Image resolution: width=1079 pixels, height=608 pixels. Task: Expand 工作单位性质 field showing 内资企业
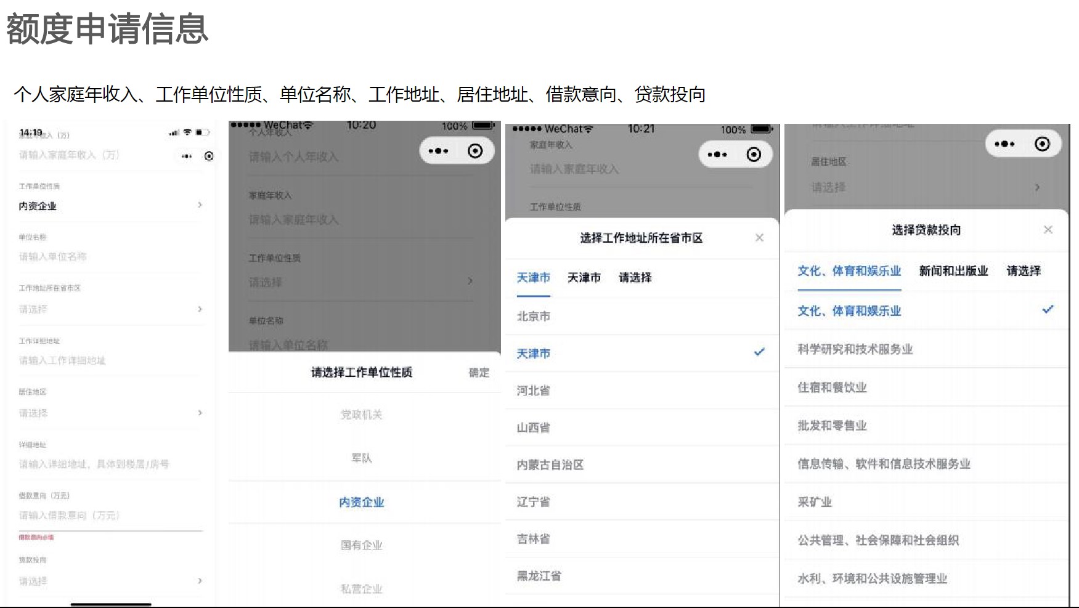[111, 206]
